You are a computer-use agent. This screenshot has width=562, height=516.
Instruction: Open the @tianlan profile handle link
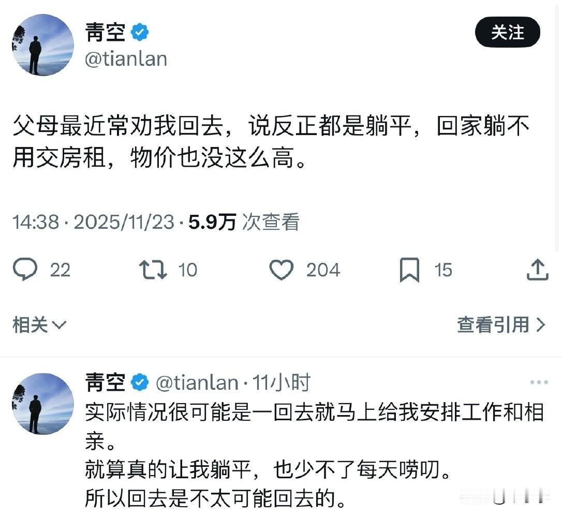tap(126, 58)
